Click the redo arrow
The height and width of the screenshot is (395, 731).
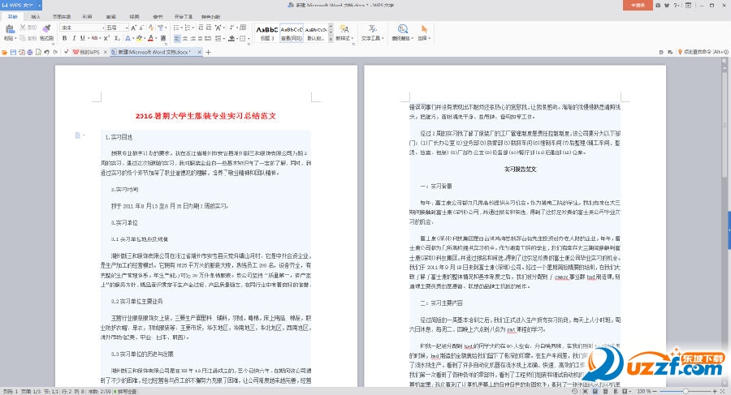[55, 52]
